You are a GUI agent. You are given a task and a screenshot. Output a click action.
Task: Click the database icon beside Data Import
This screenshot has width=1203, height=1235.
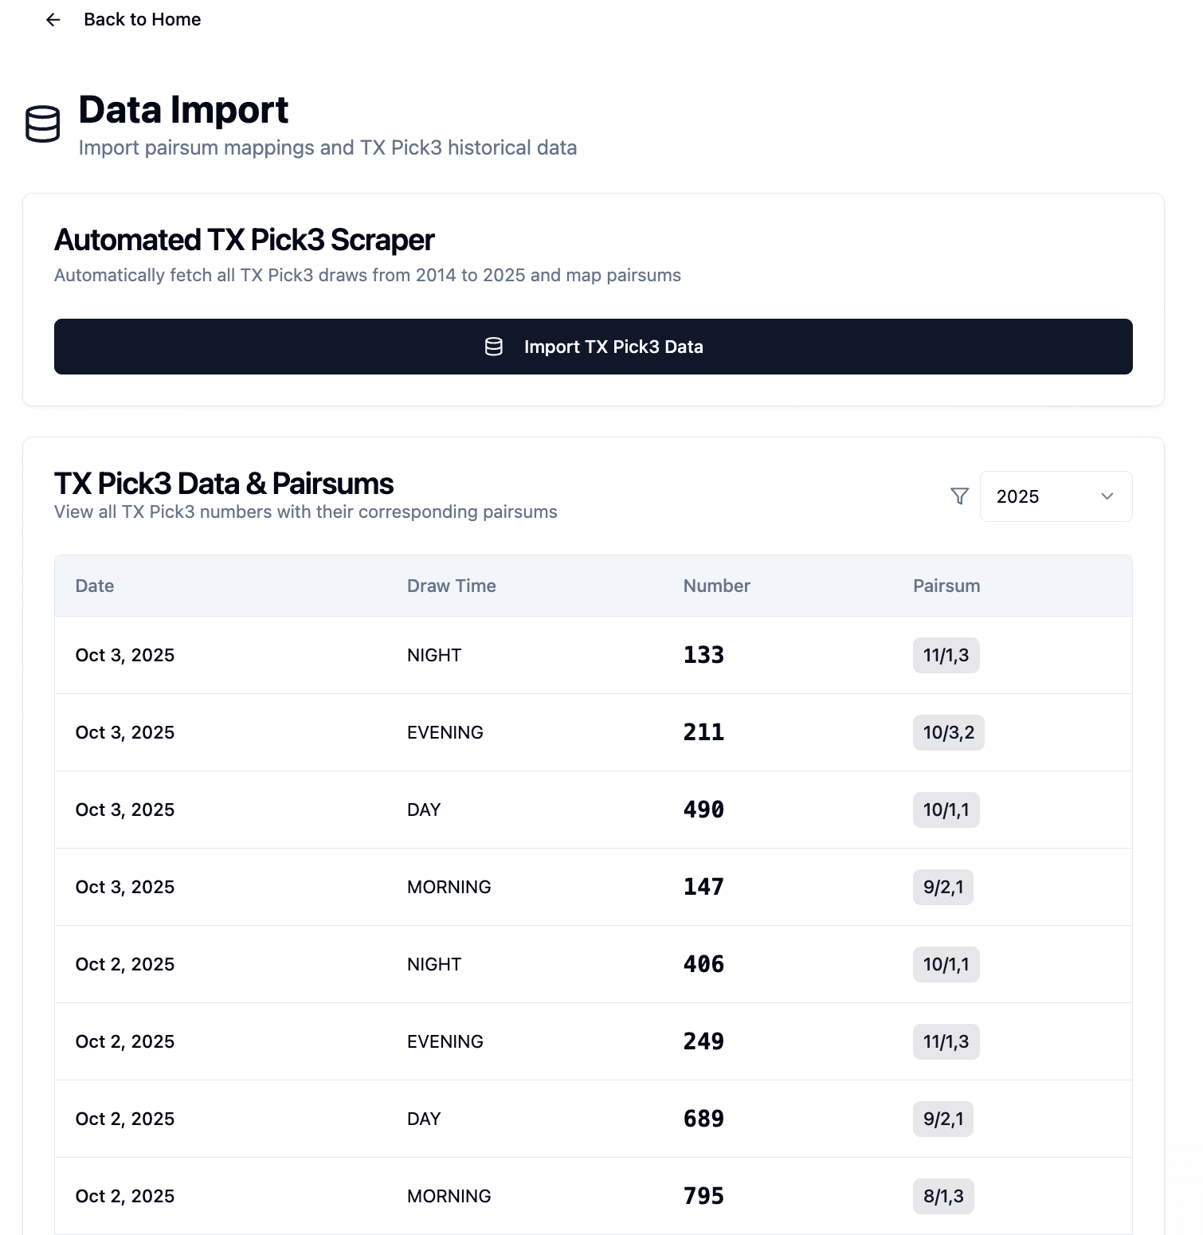42,124
